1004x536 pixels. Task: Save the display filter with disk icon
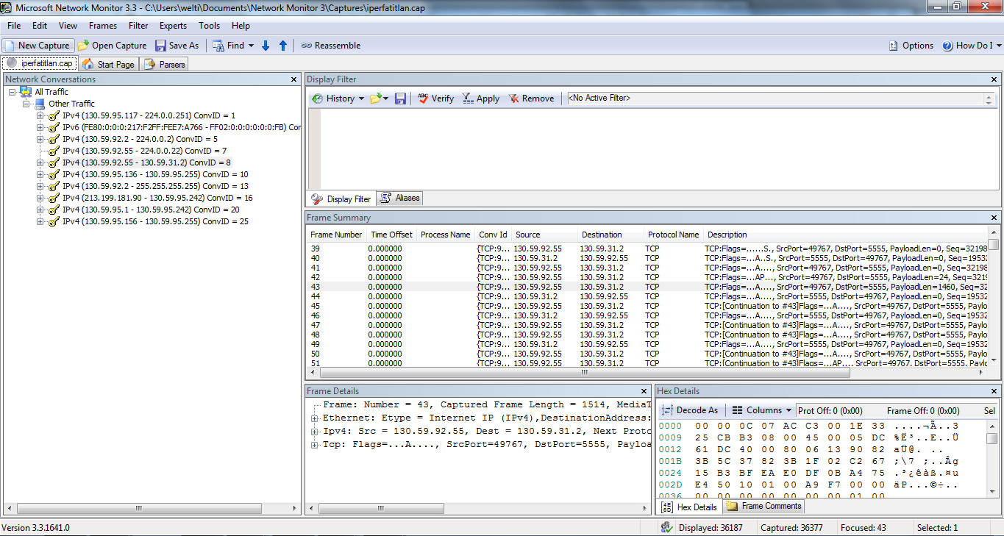coord(400,99)
